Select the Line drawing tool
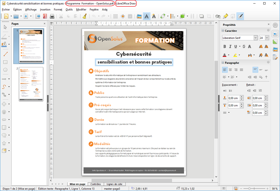This screenshot has height=191, width=280. point(5,54)
